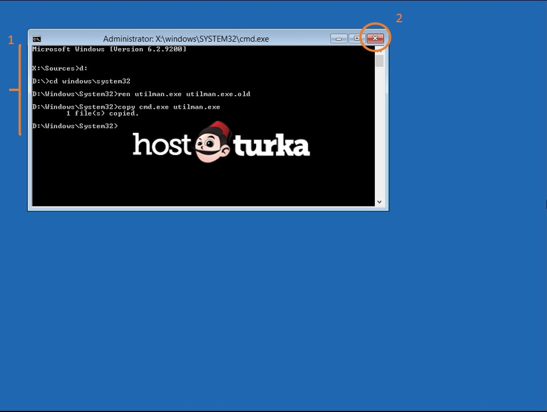This screenshot has width=547, height=412.
Task: Click the 'X:\Sources>d:' command line
Action: 60,68
